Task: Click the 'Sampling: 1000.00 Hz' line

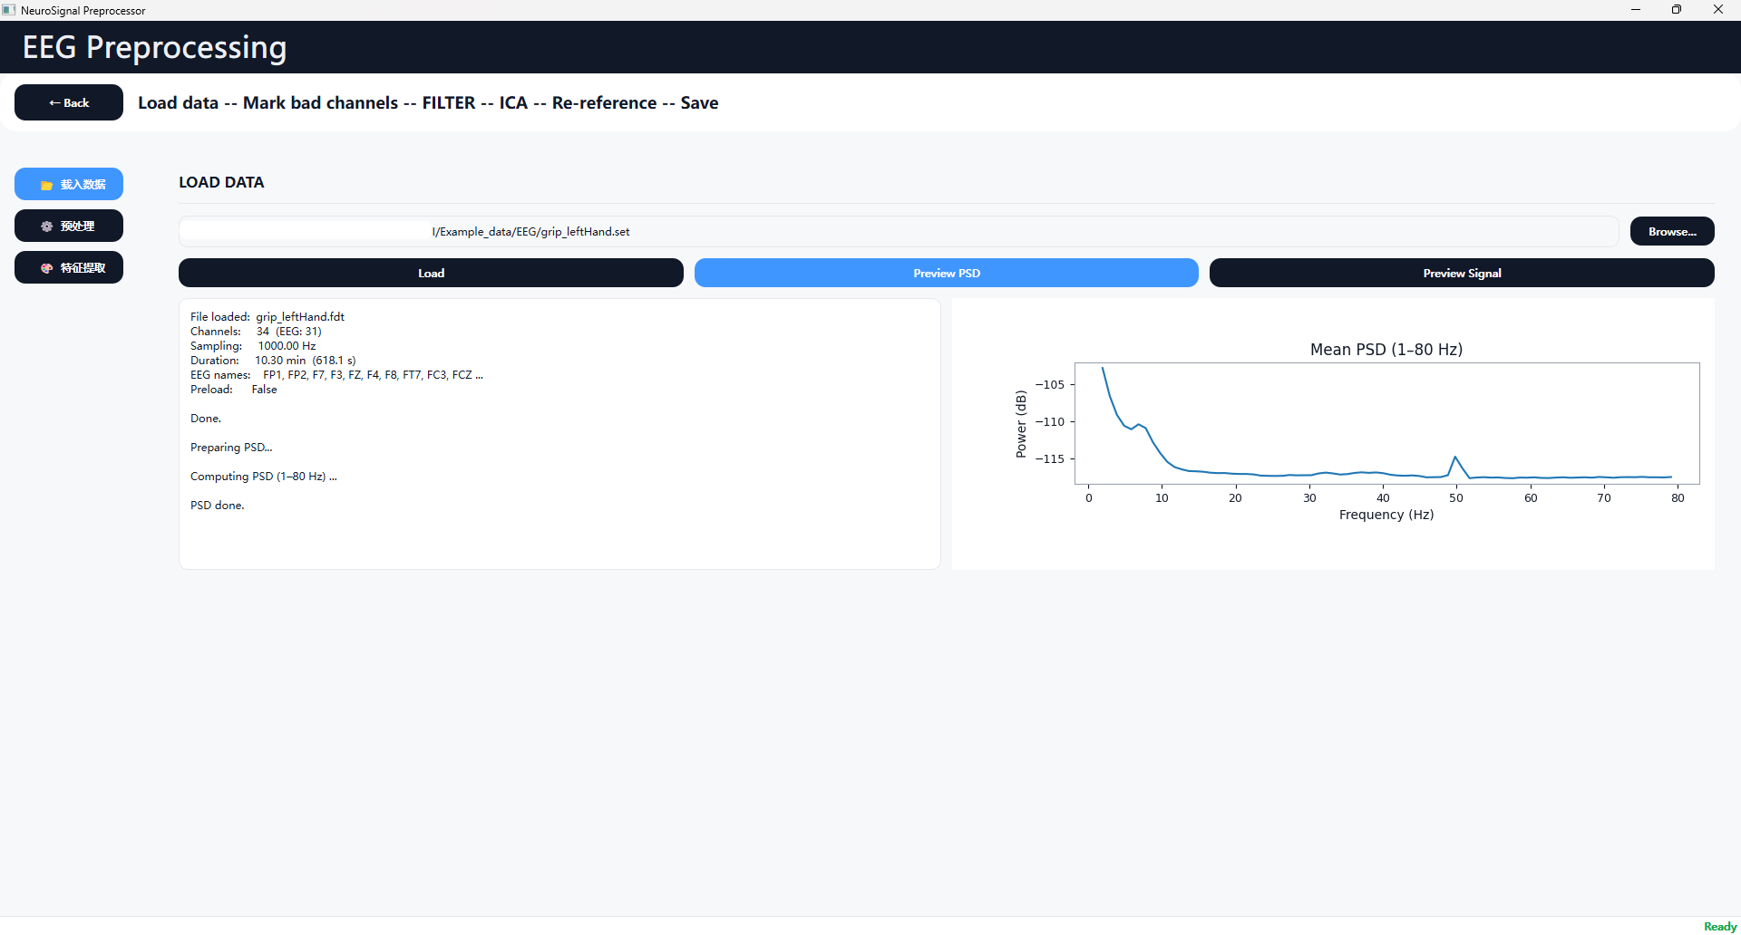Action: tap(253, 346)
